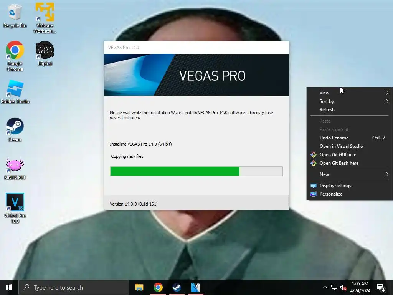Select the KINITOPET desktop icon
The width and height of the screenshot is (393, 295).
tap(15, 169)
